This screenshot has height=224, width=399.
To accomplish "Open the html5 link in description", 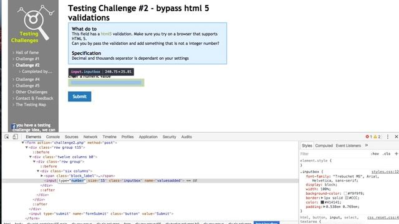I will [106, 34].
